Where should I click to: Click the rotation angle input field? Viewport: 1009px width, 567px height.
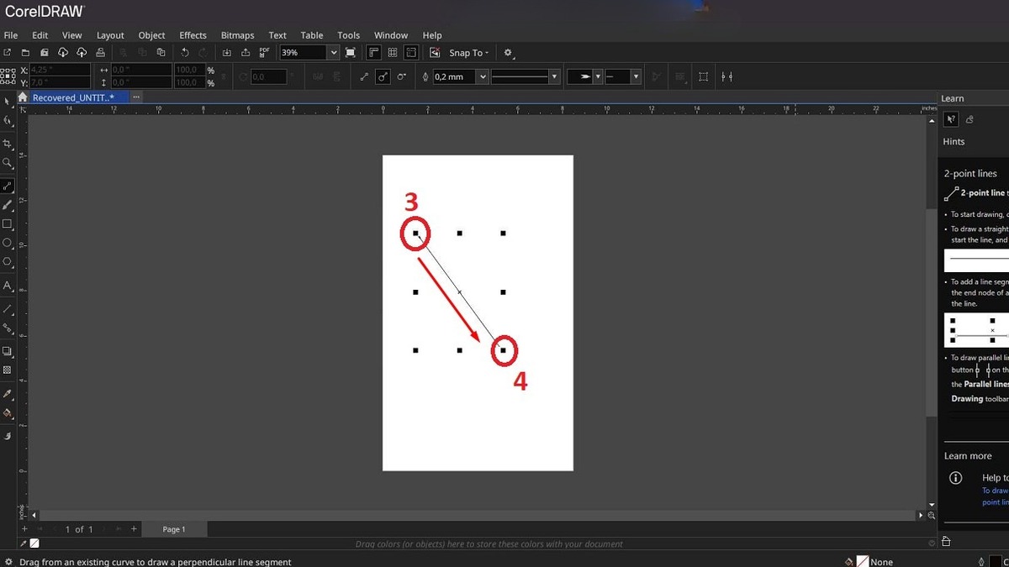click(268, 76)
